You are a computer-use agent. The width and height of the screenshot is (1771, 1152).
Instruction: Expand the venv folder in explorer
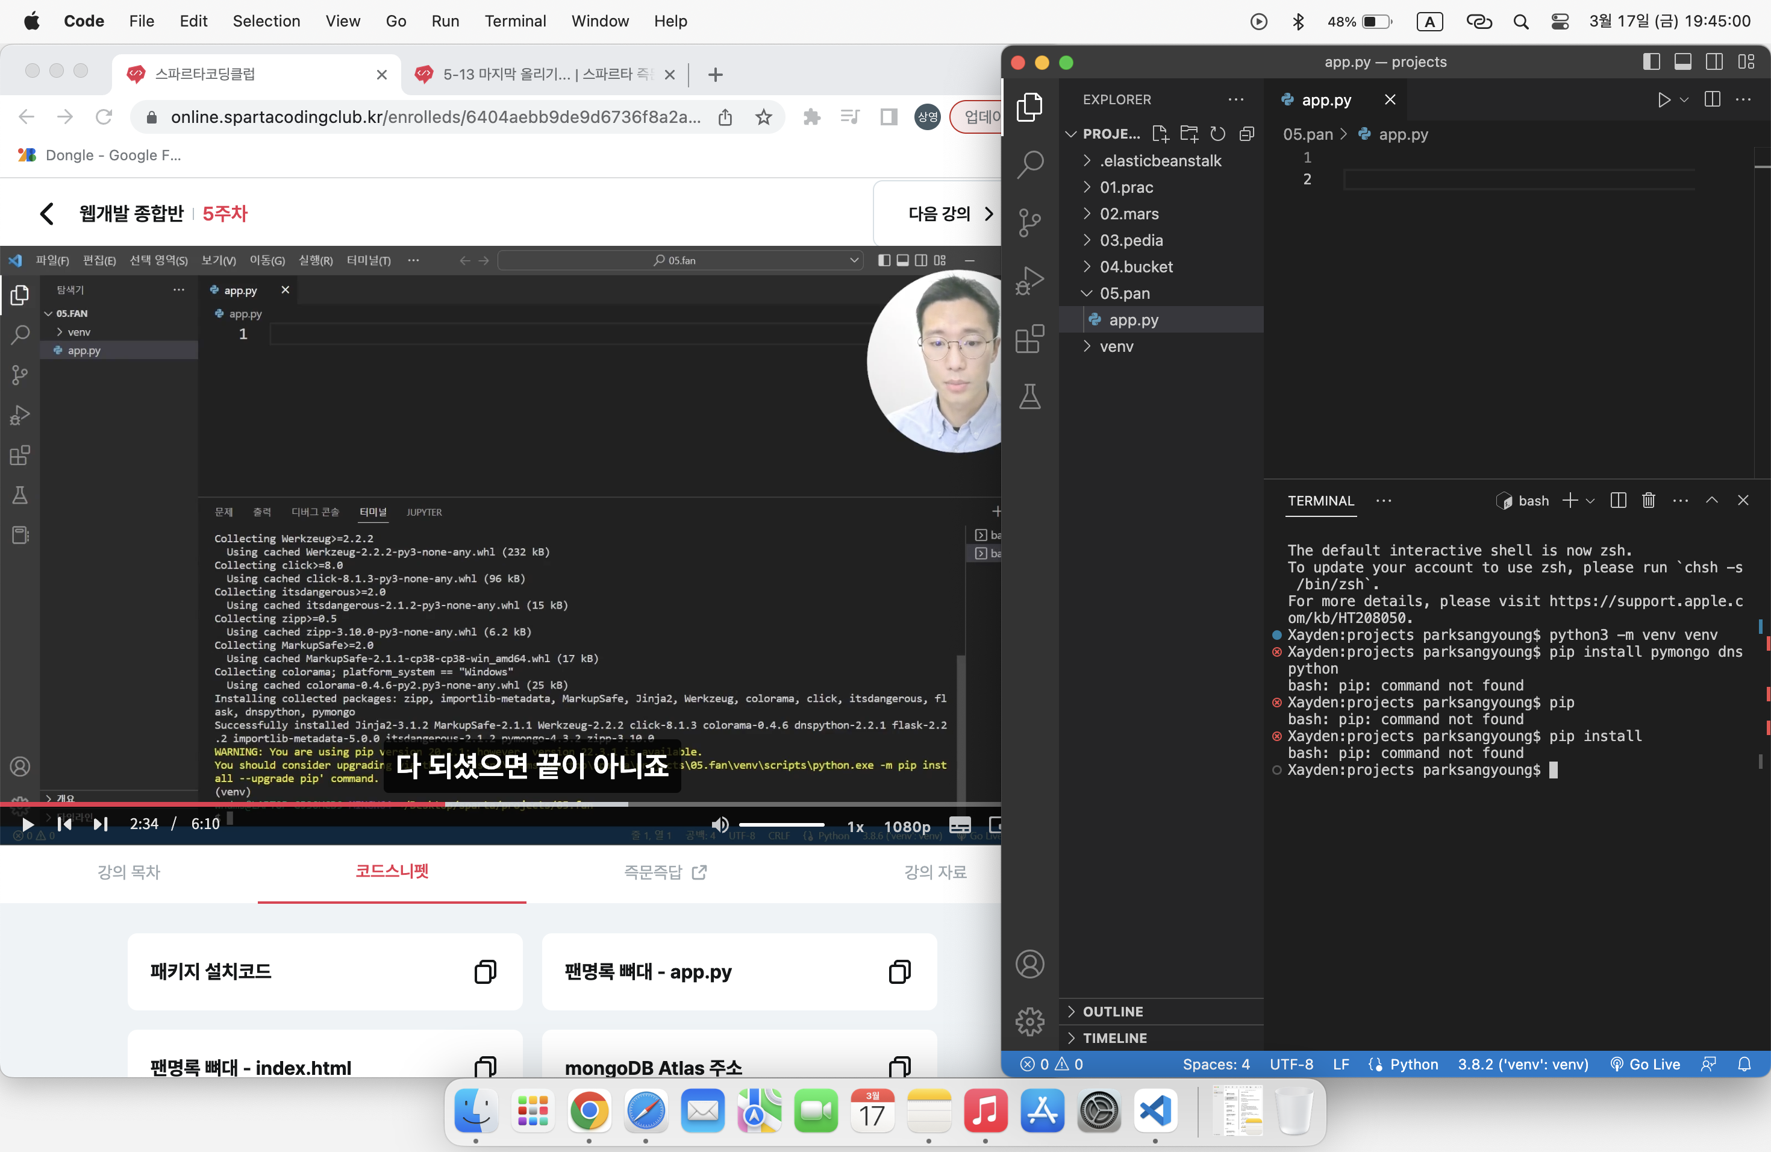(1161, 347)
